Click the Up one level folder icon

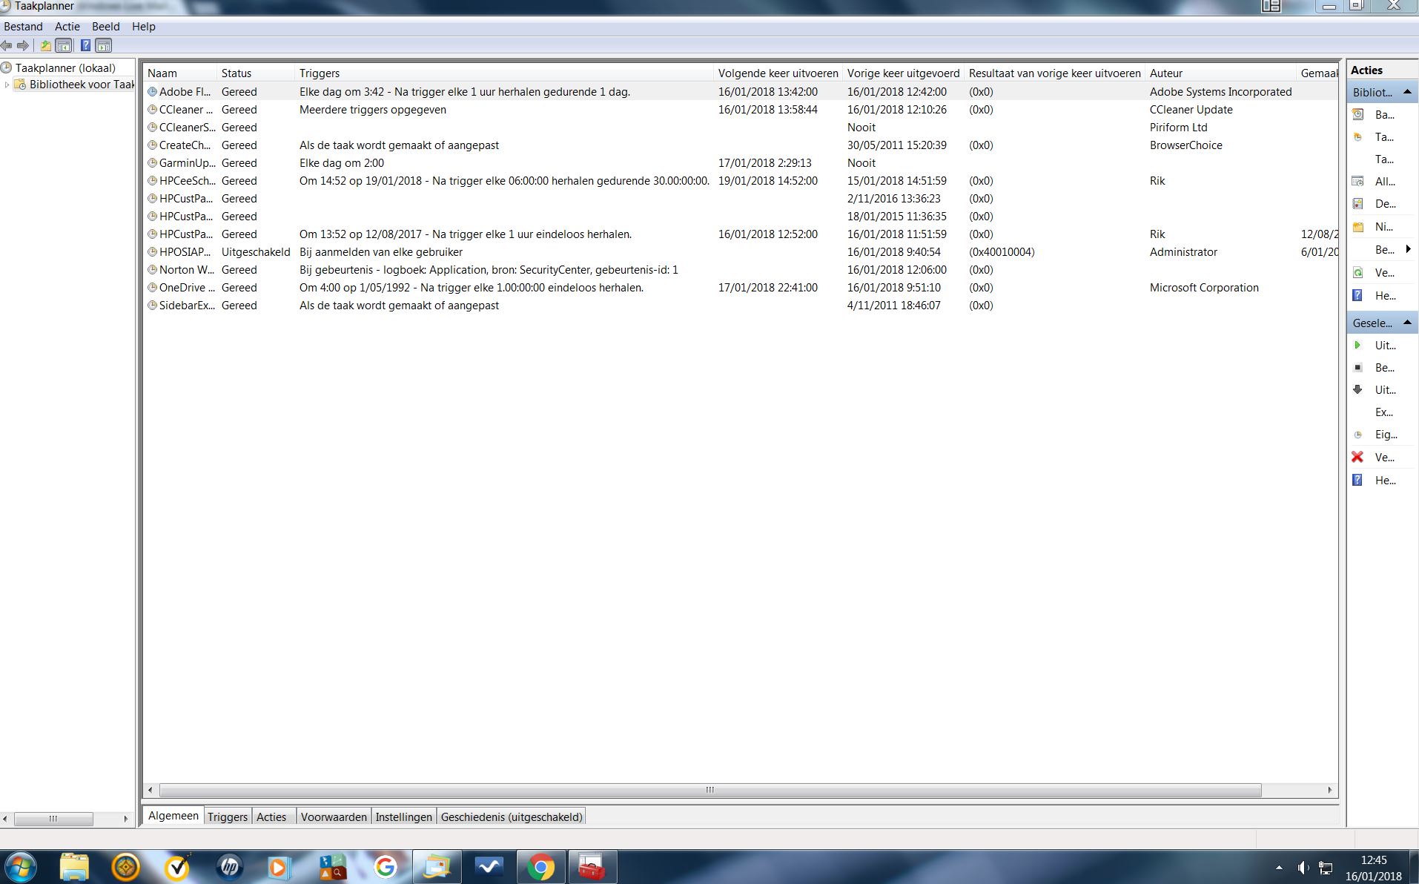[46, 46]
